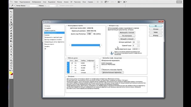Apply Маленький и толстый cache preset

[127, 32]
